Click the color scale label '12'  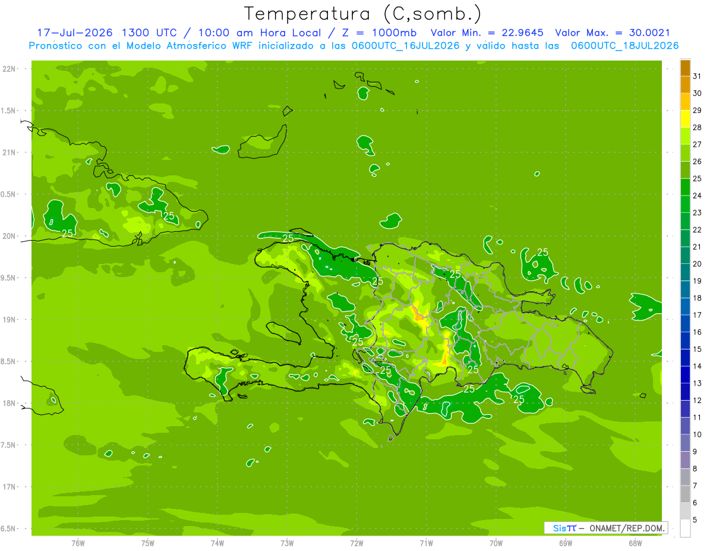click(698, 401)
